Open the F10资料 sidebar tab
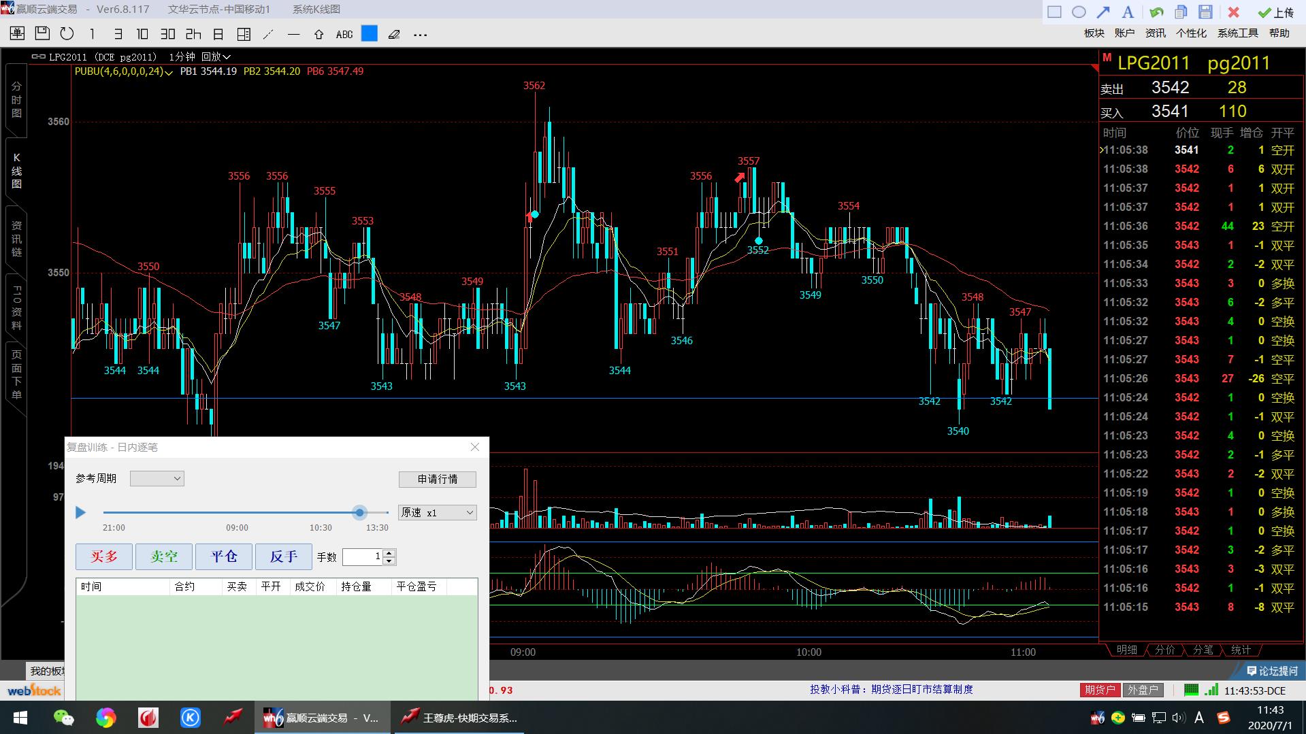This screenshot has height=734, width=1306. (16, 307)
